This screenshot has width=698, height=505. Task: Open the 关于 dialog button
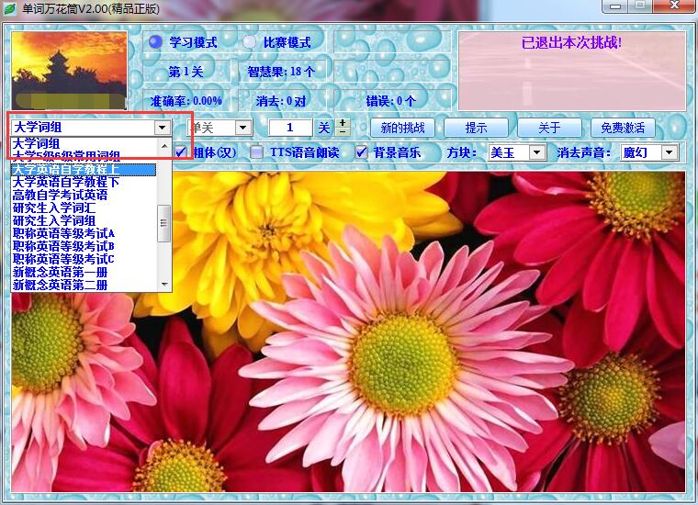click(549, 128)
